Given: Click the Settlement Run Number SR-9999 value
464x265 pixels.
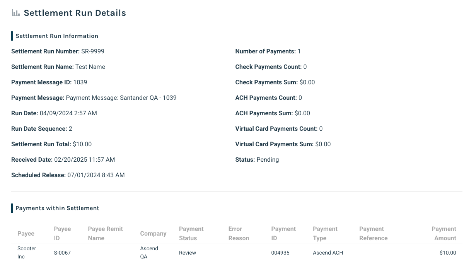Looking at the screenshot, I should [93, 51].
